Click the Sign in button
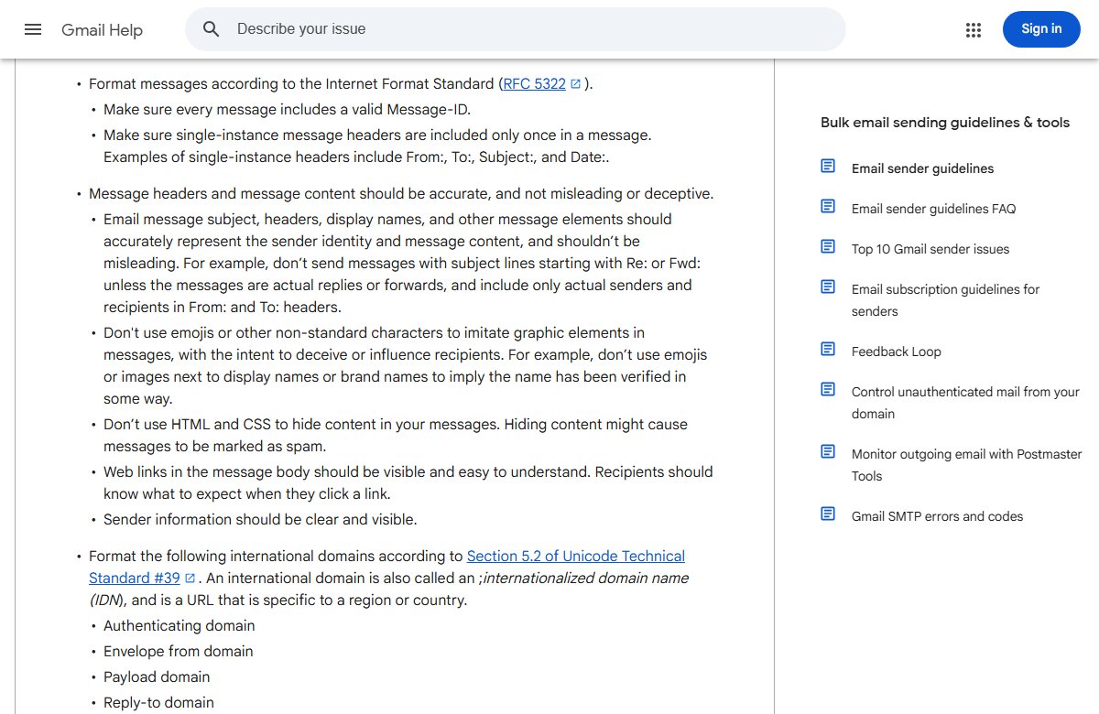1099x714 pixels. 1041,29
